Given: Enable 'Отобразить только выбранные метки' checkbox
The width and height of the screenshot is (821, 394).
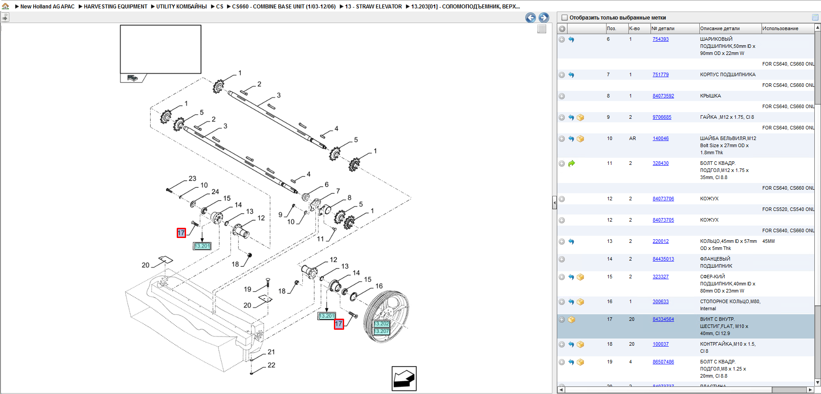Looking at the screenshot, I should click(x=565, y=18).
